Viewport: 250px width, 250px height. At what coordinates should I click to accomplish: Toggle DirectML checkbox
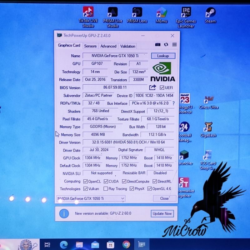(155, 181)
